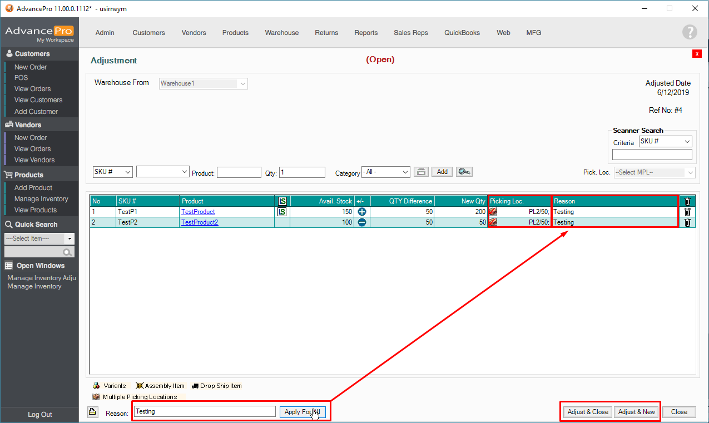Click the printer icon next to Category

422,172
